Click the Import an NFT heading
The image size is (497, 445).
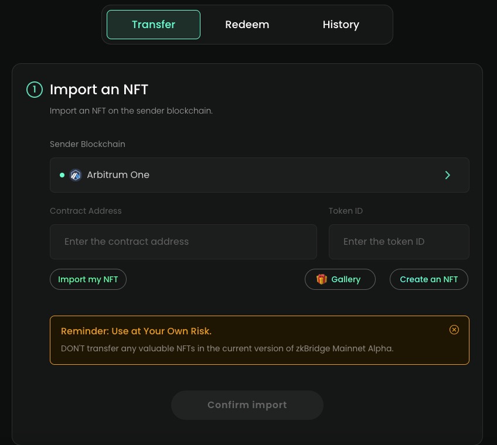pos(99,90)
